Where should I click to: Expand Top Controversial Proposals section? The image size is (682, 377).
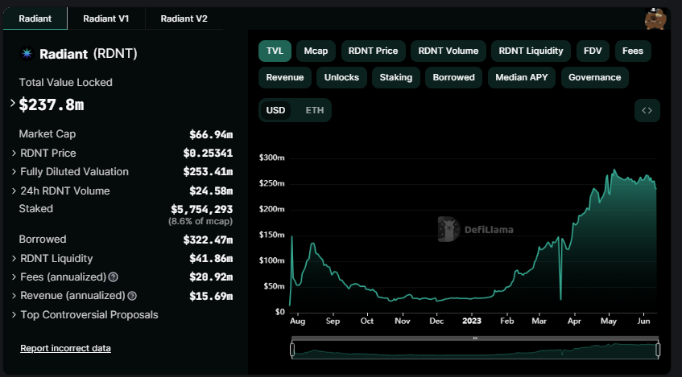tap(14, 315)
